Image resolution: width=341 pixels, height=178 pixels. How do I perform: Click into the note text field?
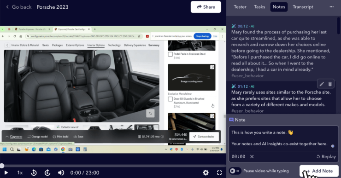point(283,138)
